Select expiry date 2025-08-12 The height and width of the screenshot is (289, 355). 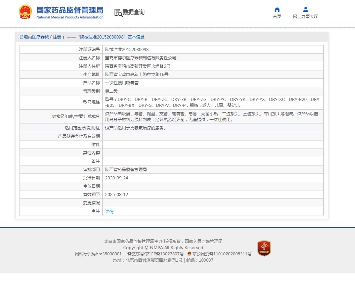(x=117, y=195)
